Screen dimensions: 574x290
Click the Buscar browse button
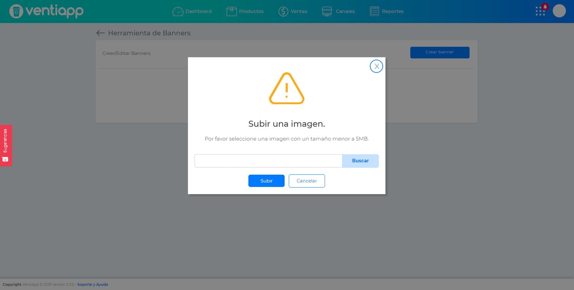[x=360, y=161]
